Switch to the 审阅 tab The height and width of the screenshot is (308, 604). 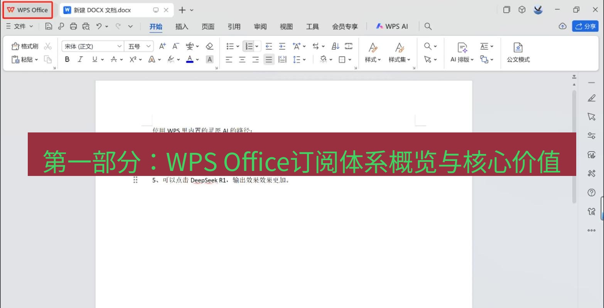pyautogui.click(x=260, y=26)
